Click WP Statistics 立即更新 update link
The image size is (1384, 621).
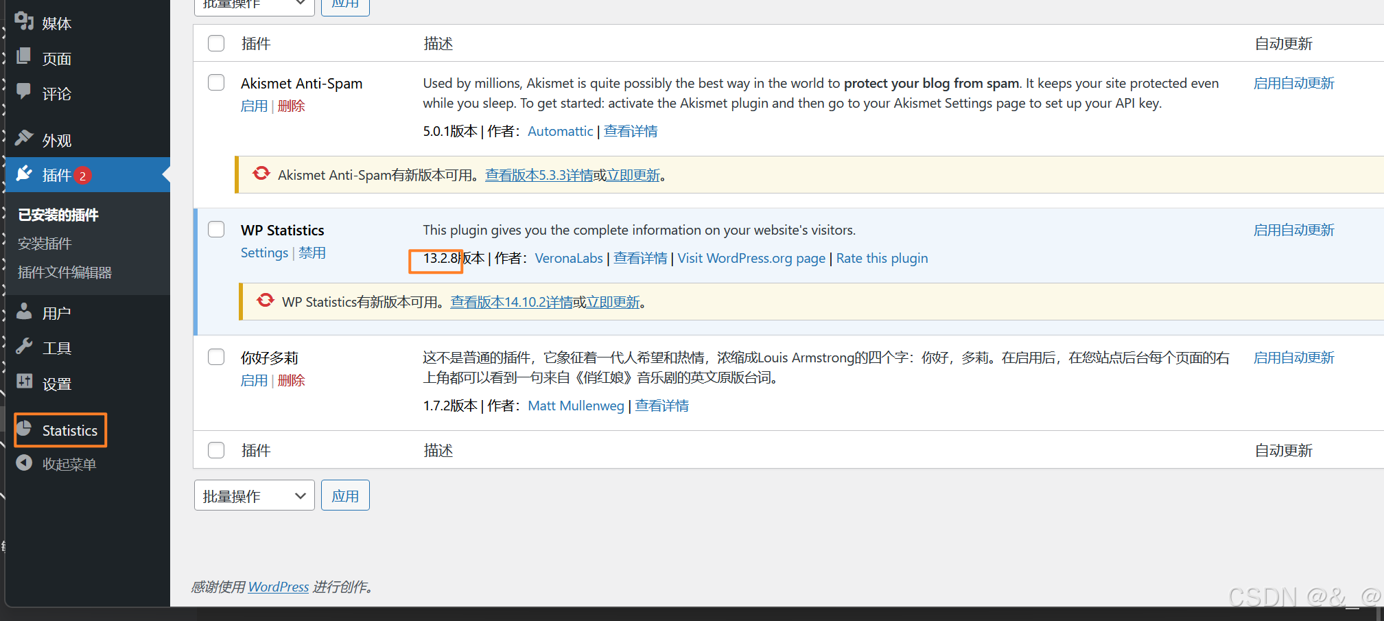coord(613,302)
